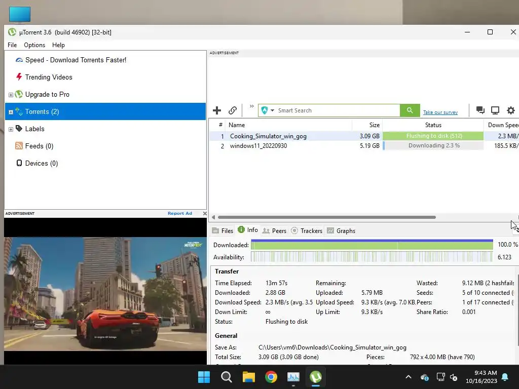519x389 pixels.
Task: Click the green search magnifier button
Action: coord(410,110)
